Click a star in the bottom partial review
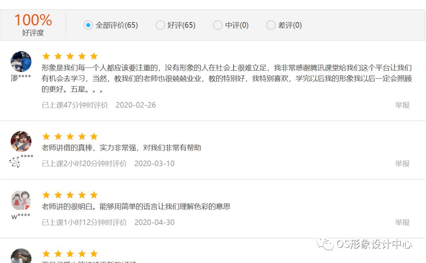Screen dimensions: 426x263 [70, 254]
